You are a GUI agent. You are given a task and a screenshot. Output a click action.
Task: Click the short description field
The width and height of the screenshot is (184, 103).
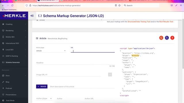[82, 87]
